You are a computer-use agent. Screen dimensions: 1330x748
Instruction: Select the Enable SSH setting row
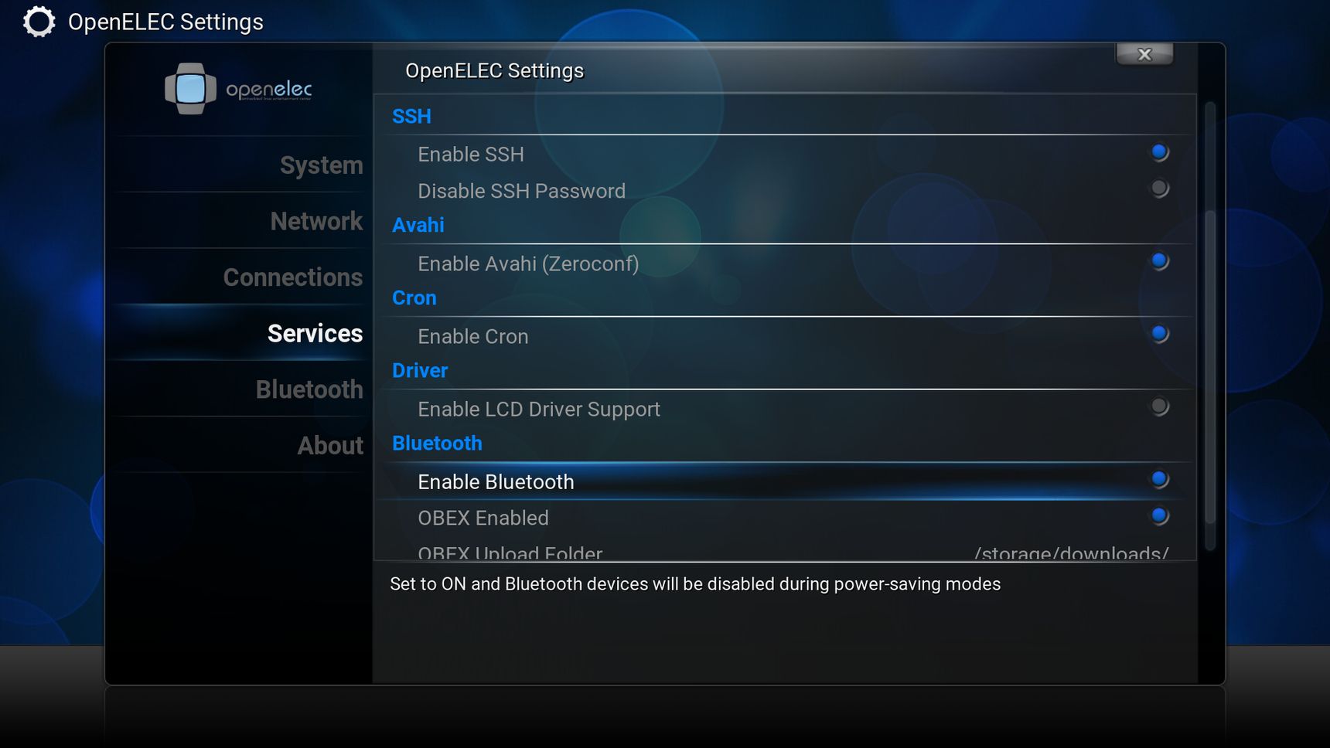(784, 154)
